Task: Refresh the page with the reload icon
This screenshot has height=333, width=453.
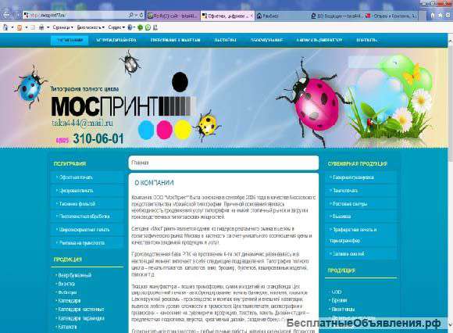Action: pos(141,15)
